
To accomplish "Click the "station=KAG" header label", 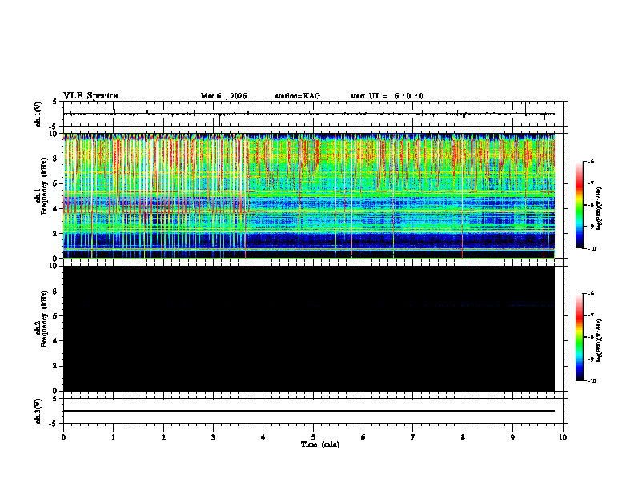I will point(297,96).
